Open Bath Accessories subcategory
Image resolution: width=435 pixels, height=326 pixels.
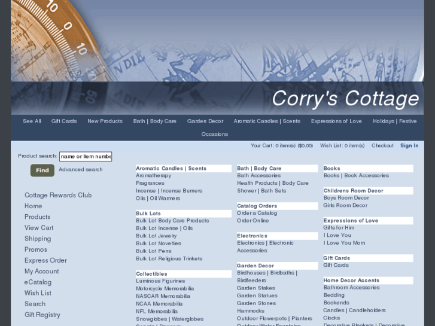(x=259, y=176)
